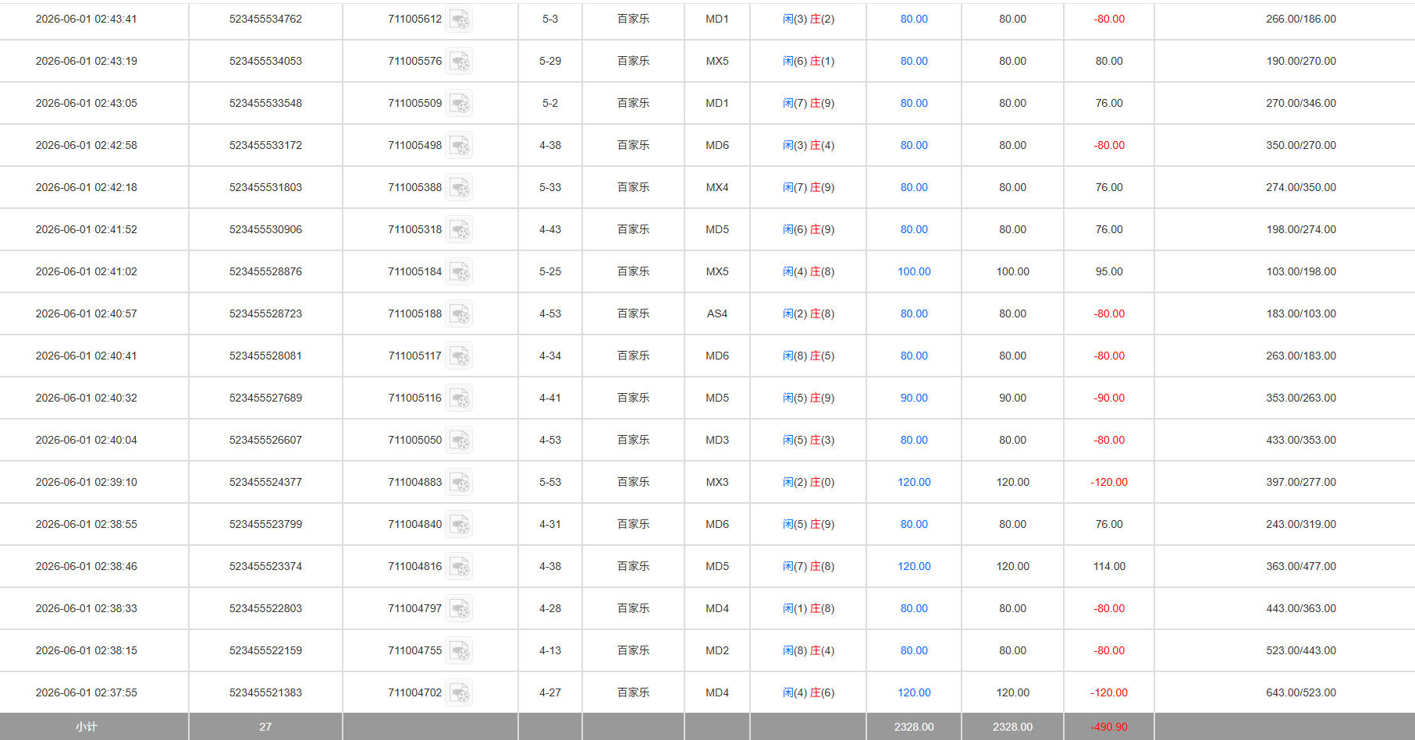The height and width of the screenshot is (740, 1415).
Task: Click timestamp 2026-06-01 02:43:19
Action: pos(87,61)
